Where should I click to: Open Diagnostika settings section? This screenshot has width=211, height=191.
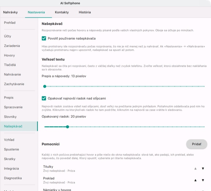coord(19,178)
